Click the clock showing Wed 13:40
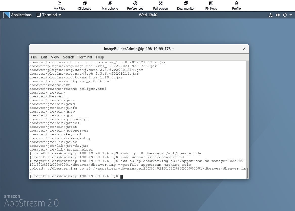The width and height of the screenshot is (295, 211). (x=148, y=15)
